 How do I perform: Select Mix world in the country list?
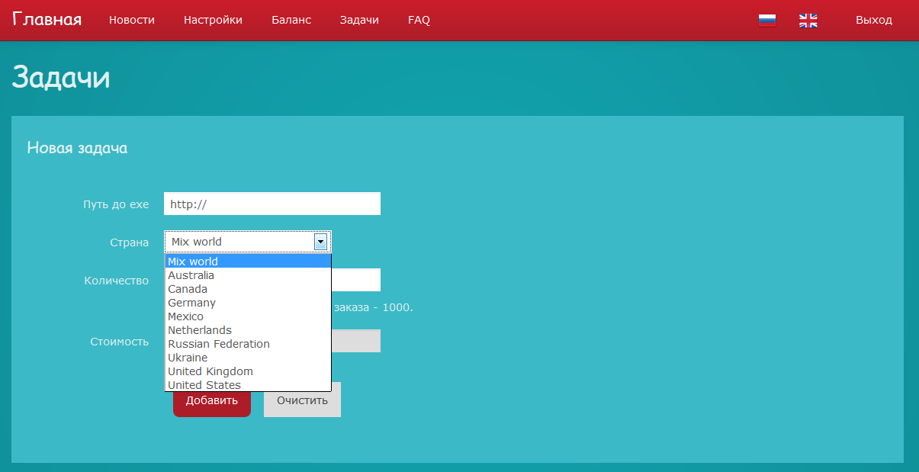point(248,262)
